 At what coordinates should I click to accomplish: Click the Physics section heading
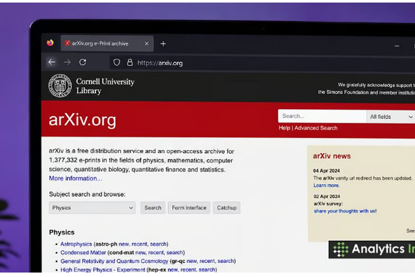62,232
